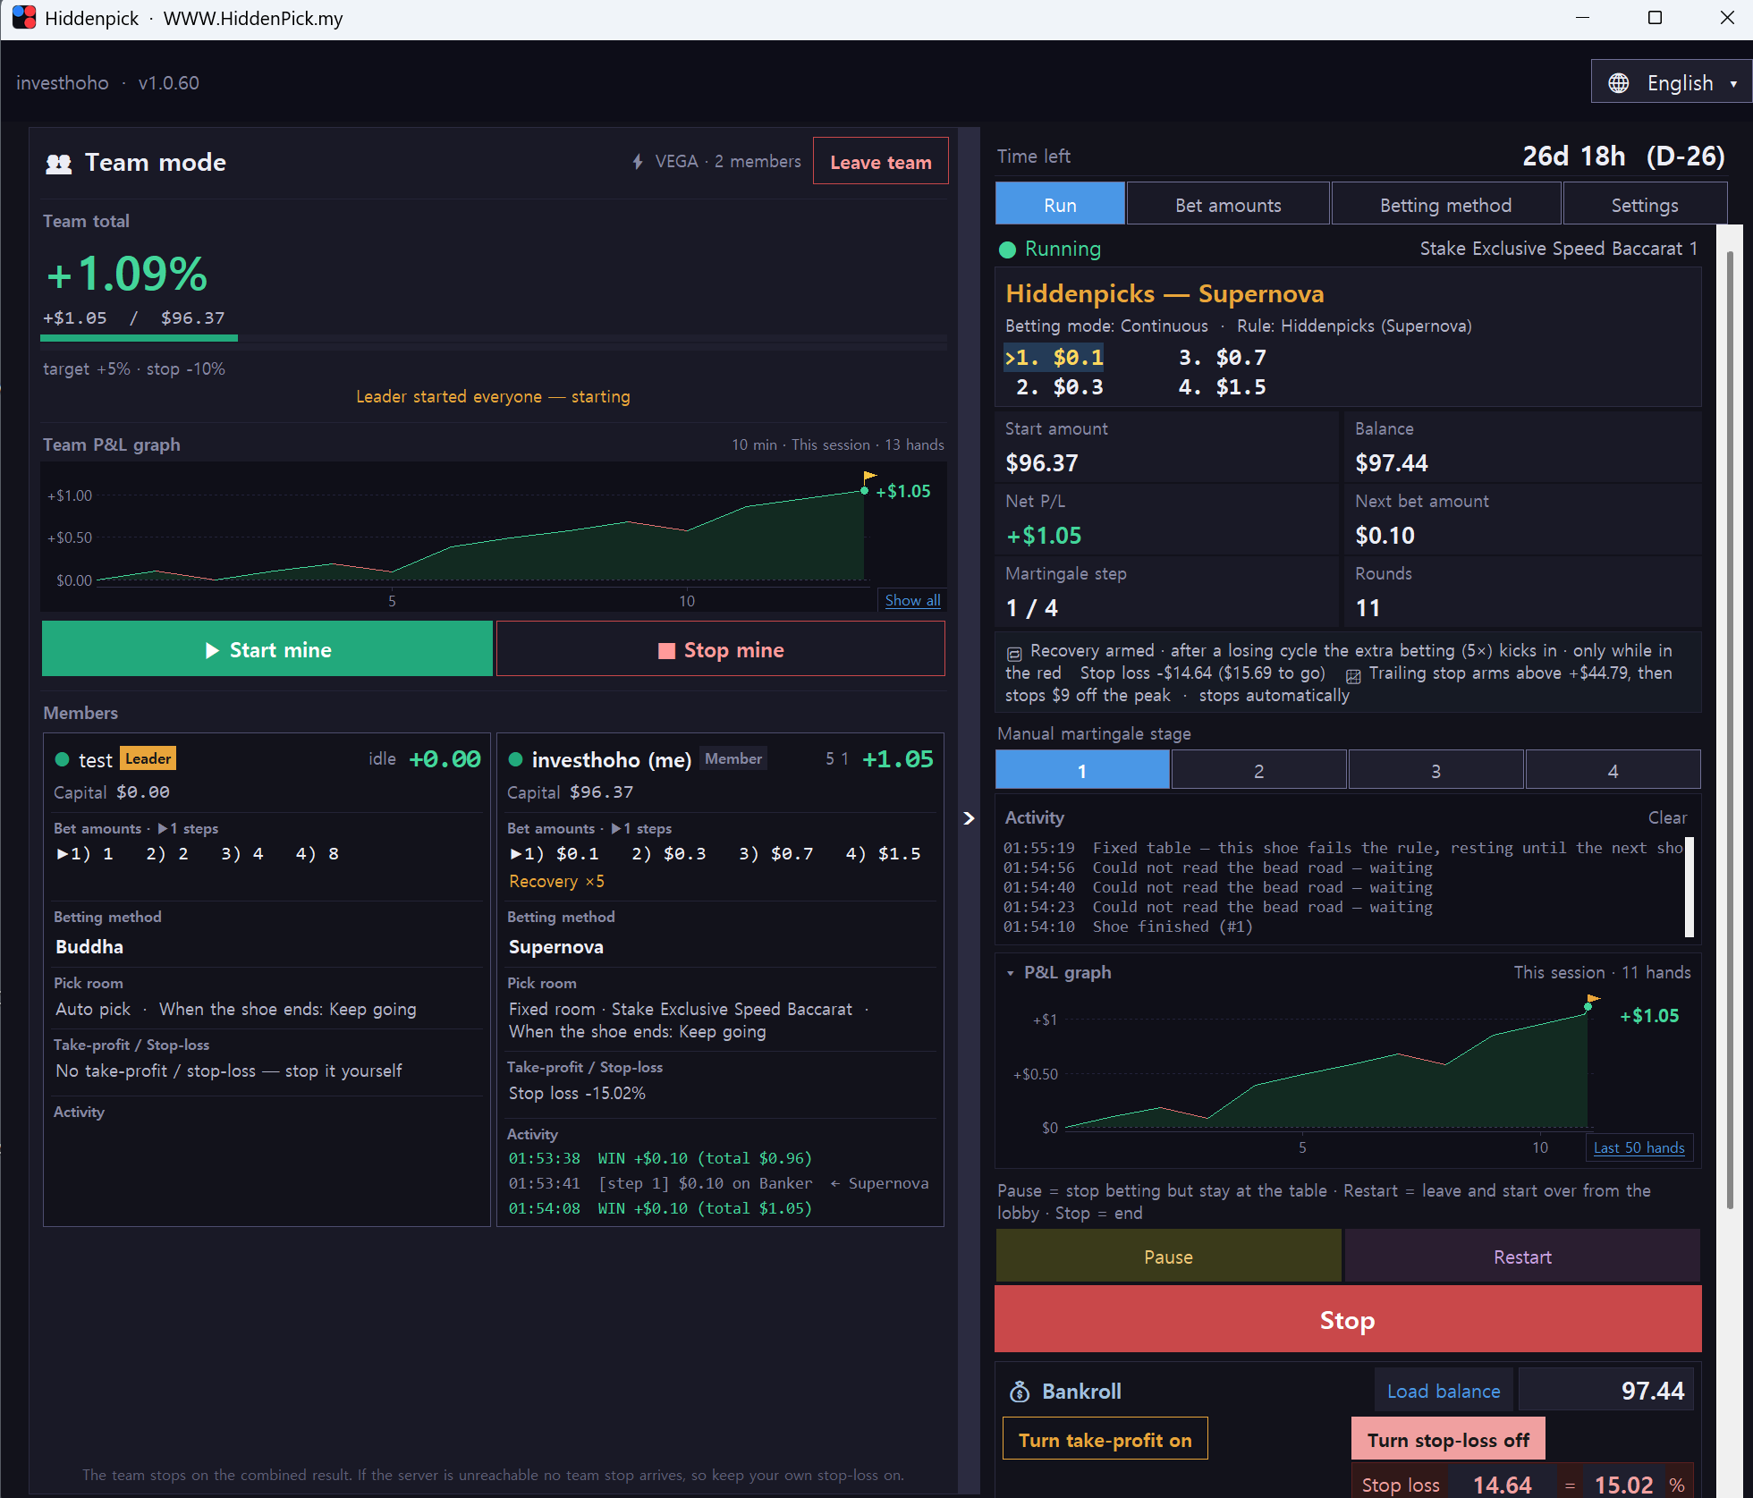Turn stop-loss off

[x=1448, y=1439]
